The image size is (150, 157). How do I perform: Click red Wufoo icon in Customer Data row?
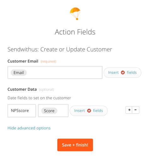[89, 111]
